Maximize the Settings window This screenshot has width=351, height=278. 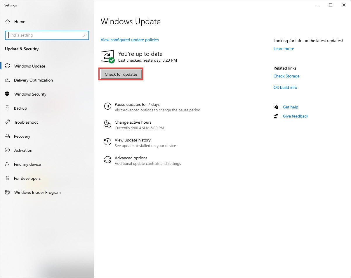point(331,5)
